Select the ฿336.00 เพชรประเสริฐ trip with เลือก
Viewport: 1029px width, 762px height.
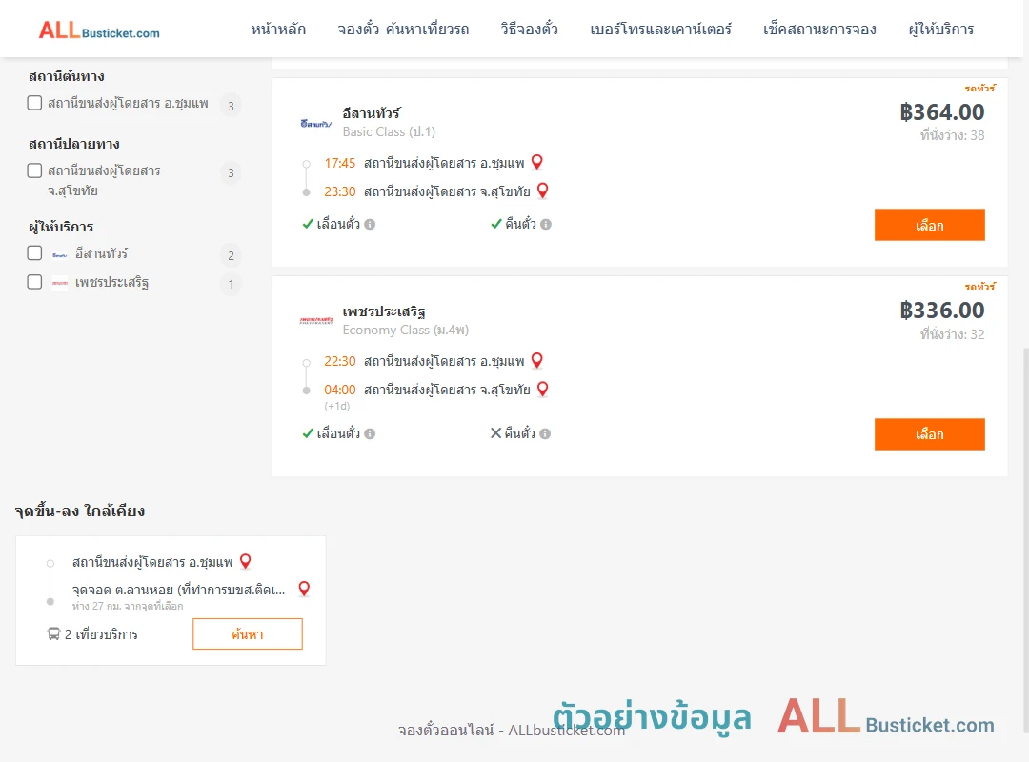click(x=929, y=433)
